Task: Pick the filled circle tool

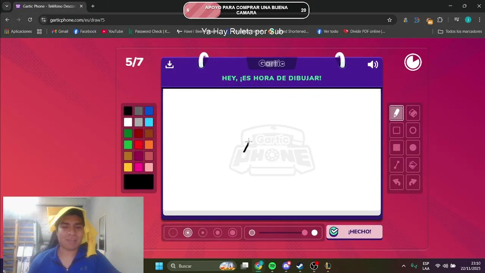Action: click(x=413, y=147)
